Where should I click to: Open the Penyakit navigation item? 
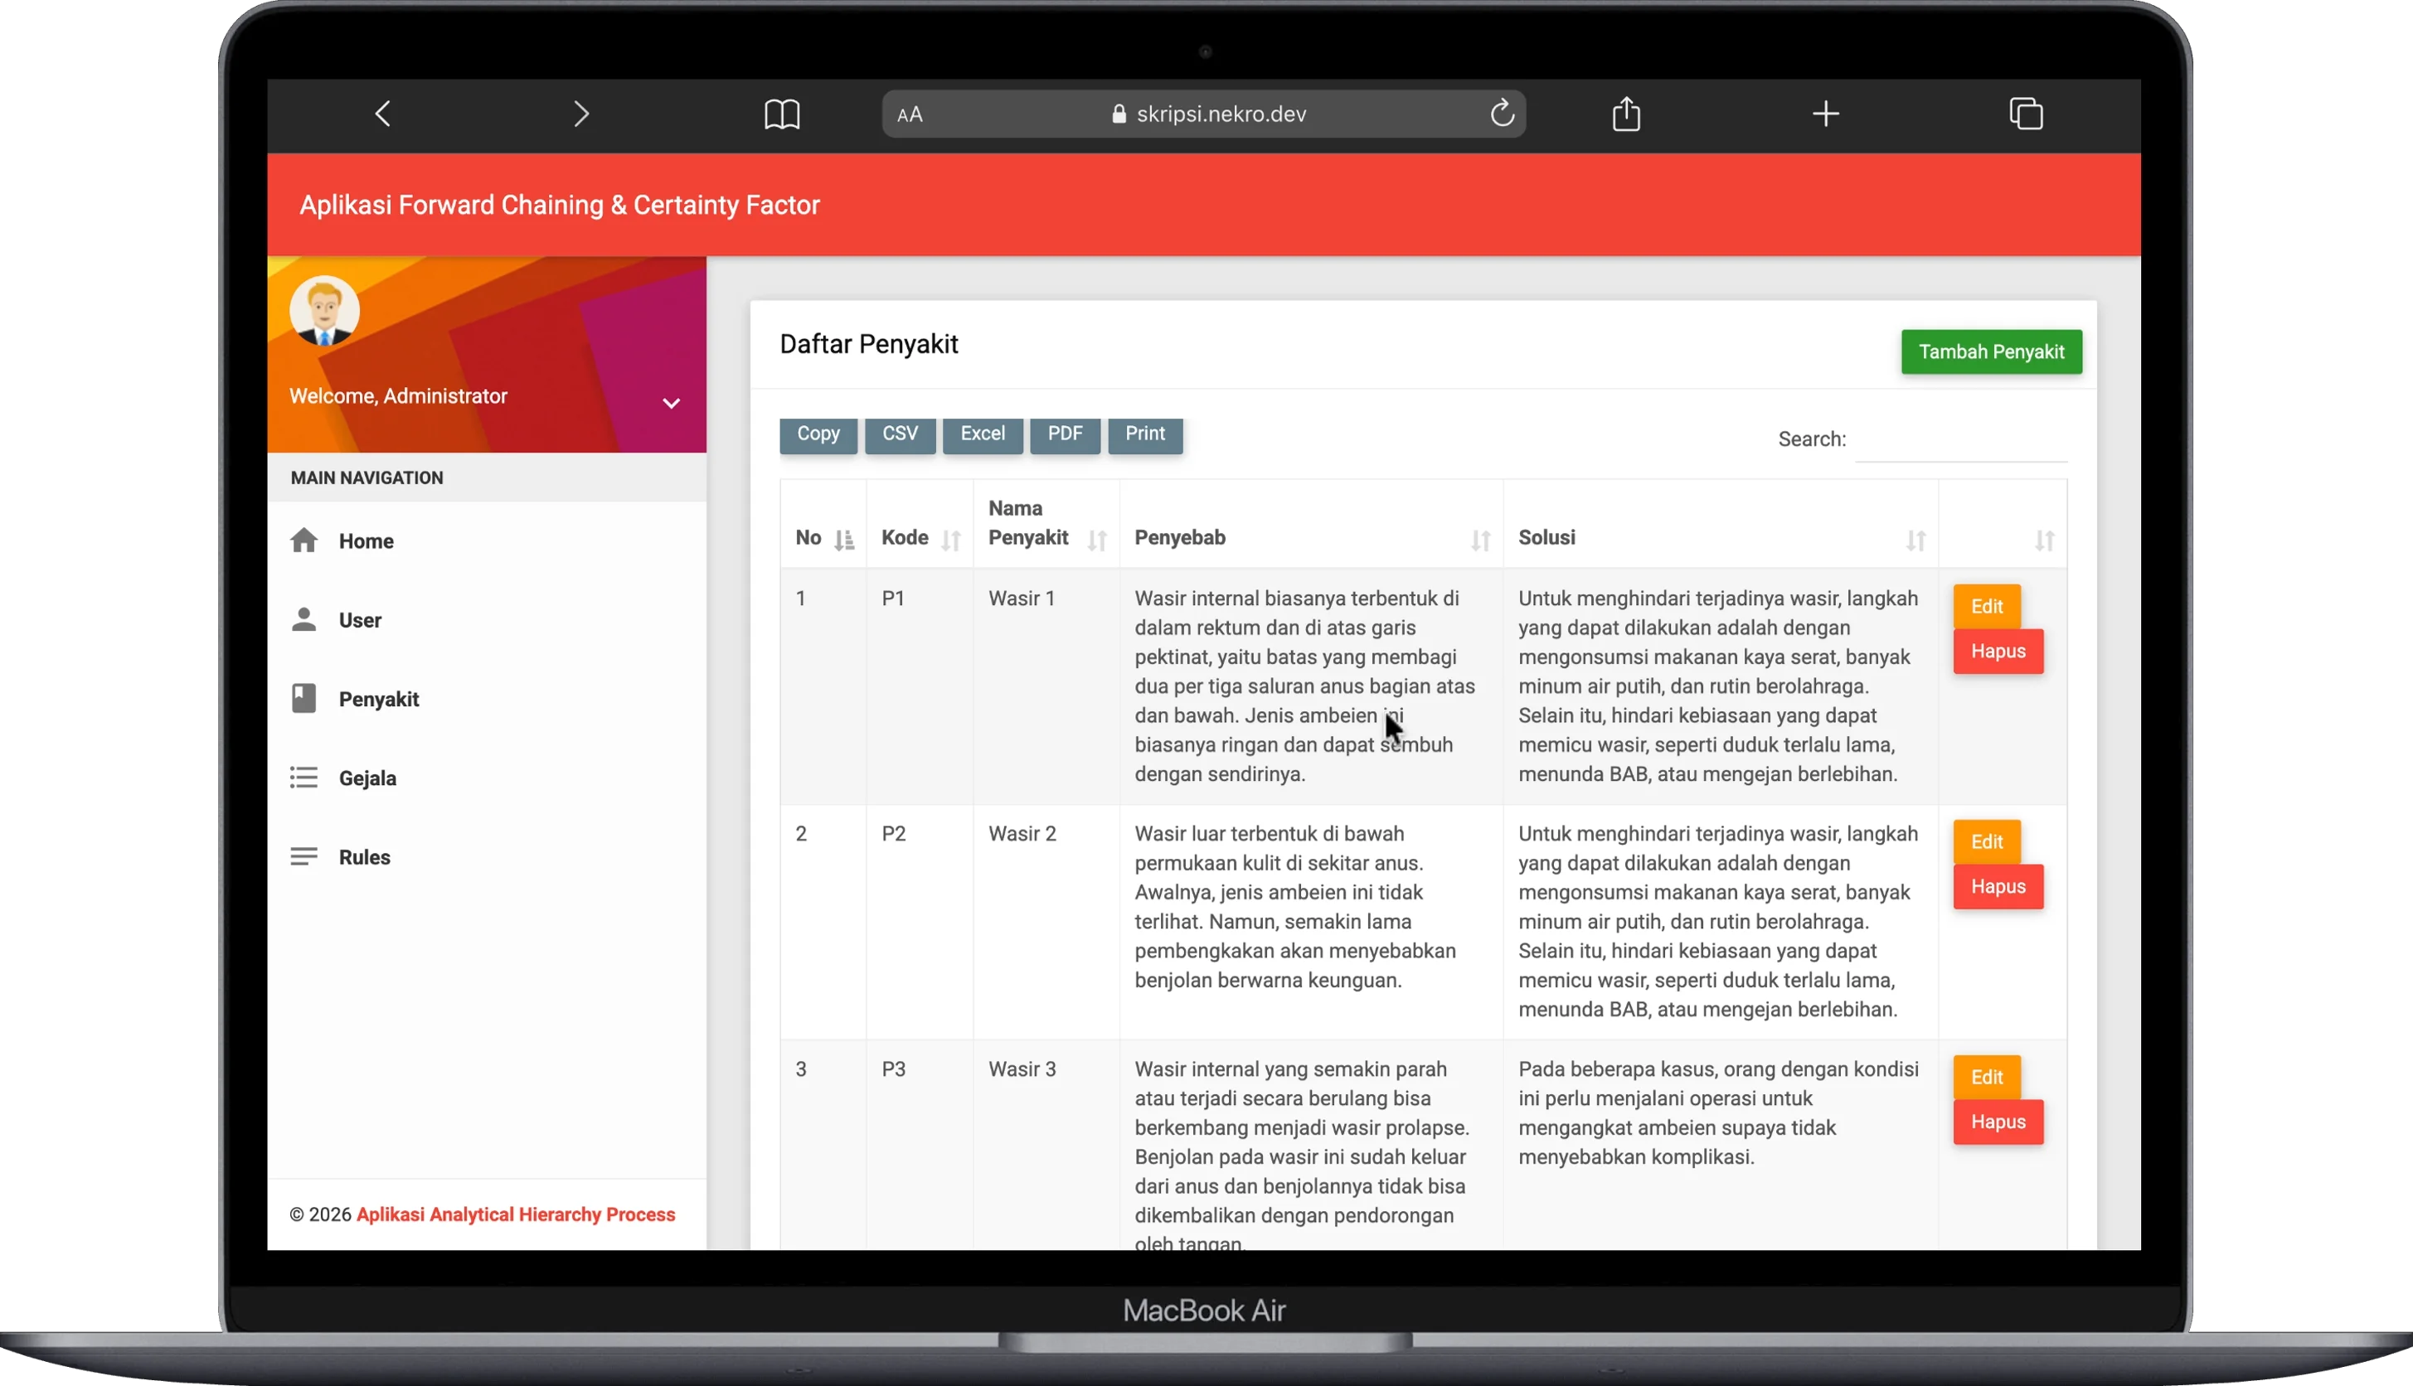(487, 699)
